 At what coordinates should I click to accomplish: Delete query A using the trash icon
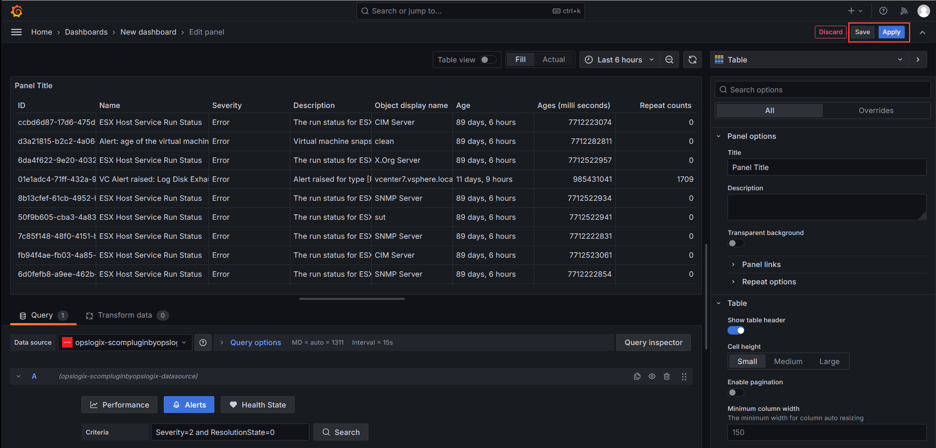(667, 376)
